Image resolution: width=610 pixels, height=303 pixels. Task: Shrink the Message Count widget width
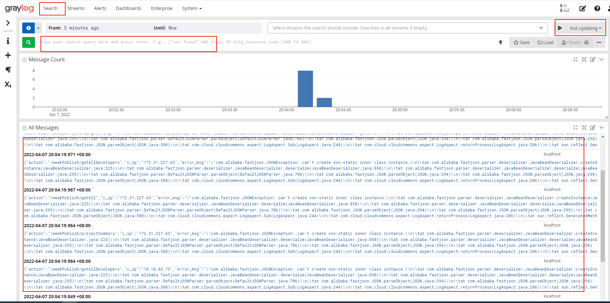pyautogui.click(x=575, y=59)
